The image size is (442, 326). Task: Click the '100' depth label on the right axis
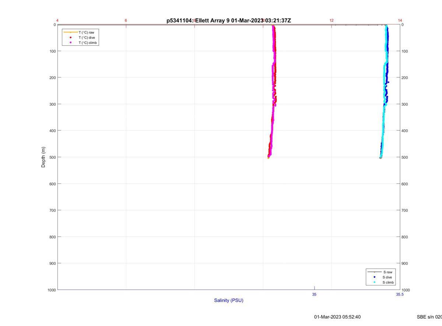point(405,51)
